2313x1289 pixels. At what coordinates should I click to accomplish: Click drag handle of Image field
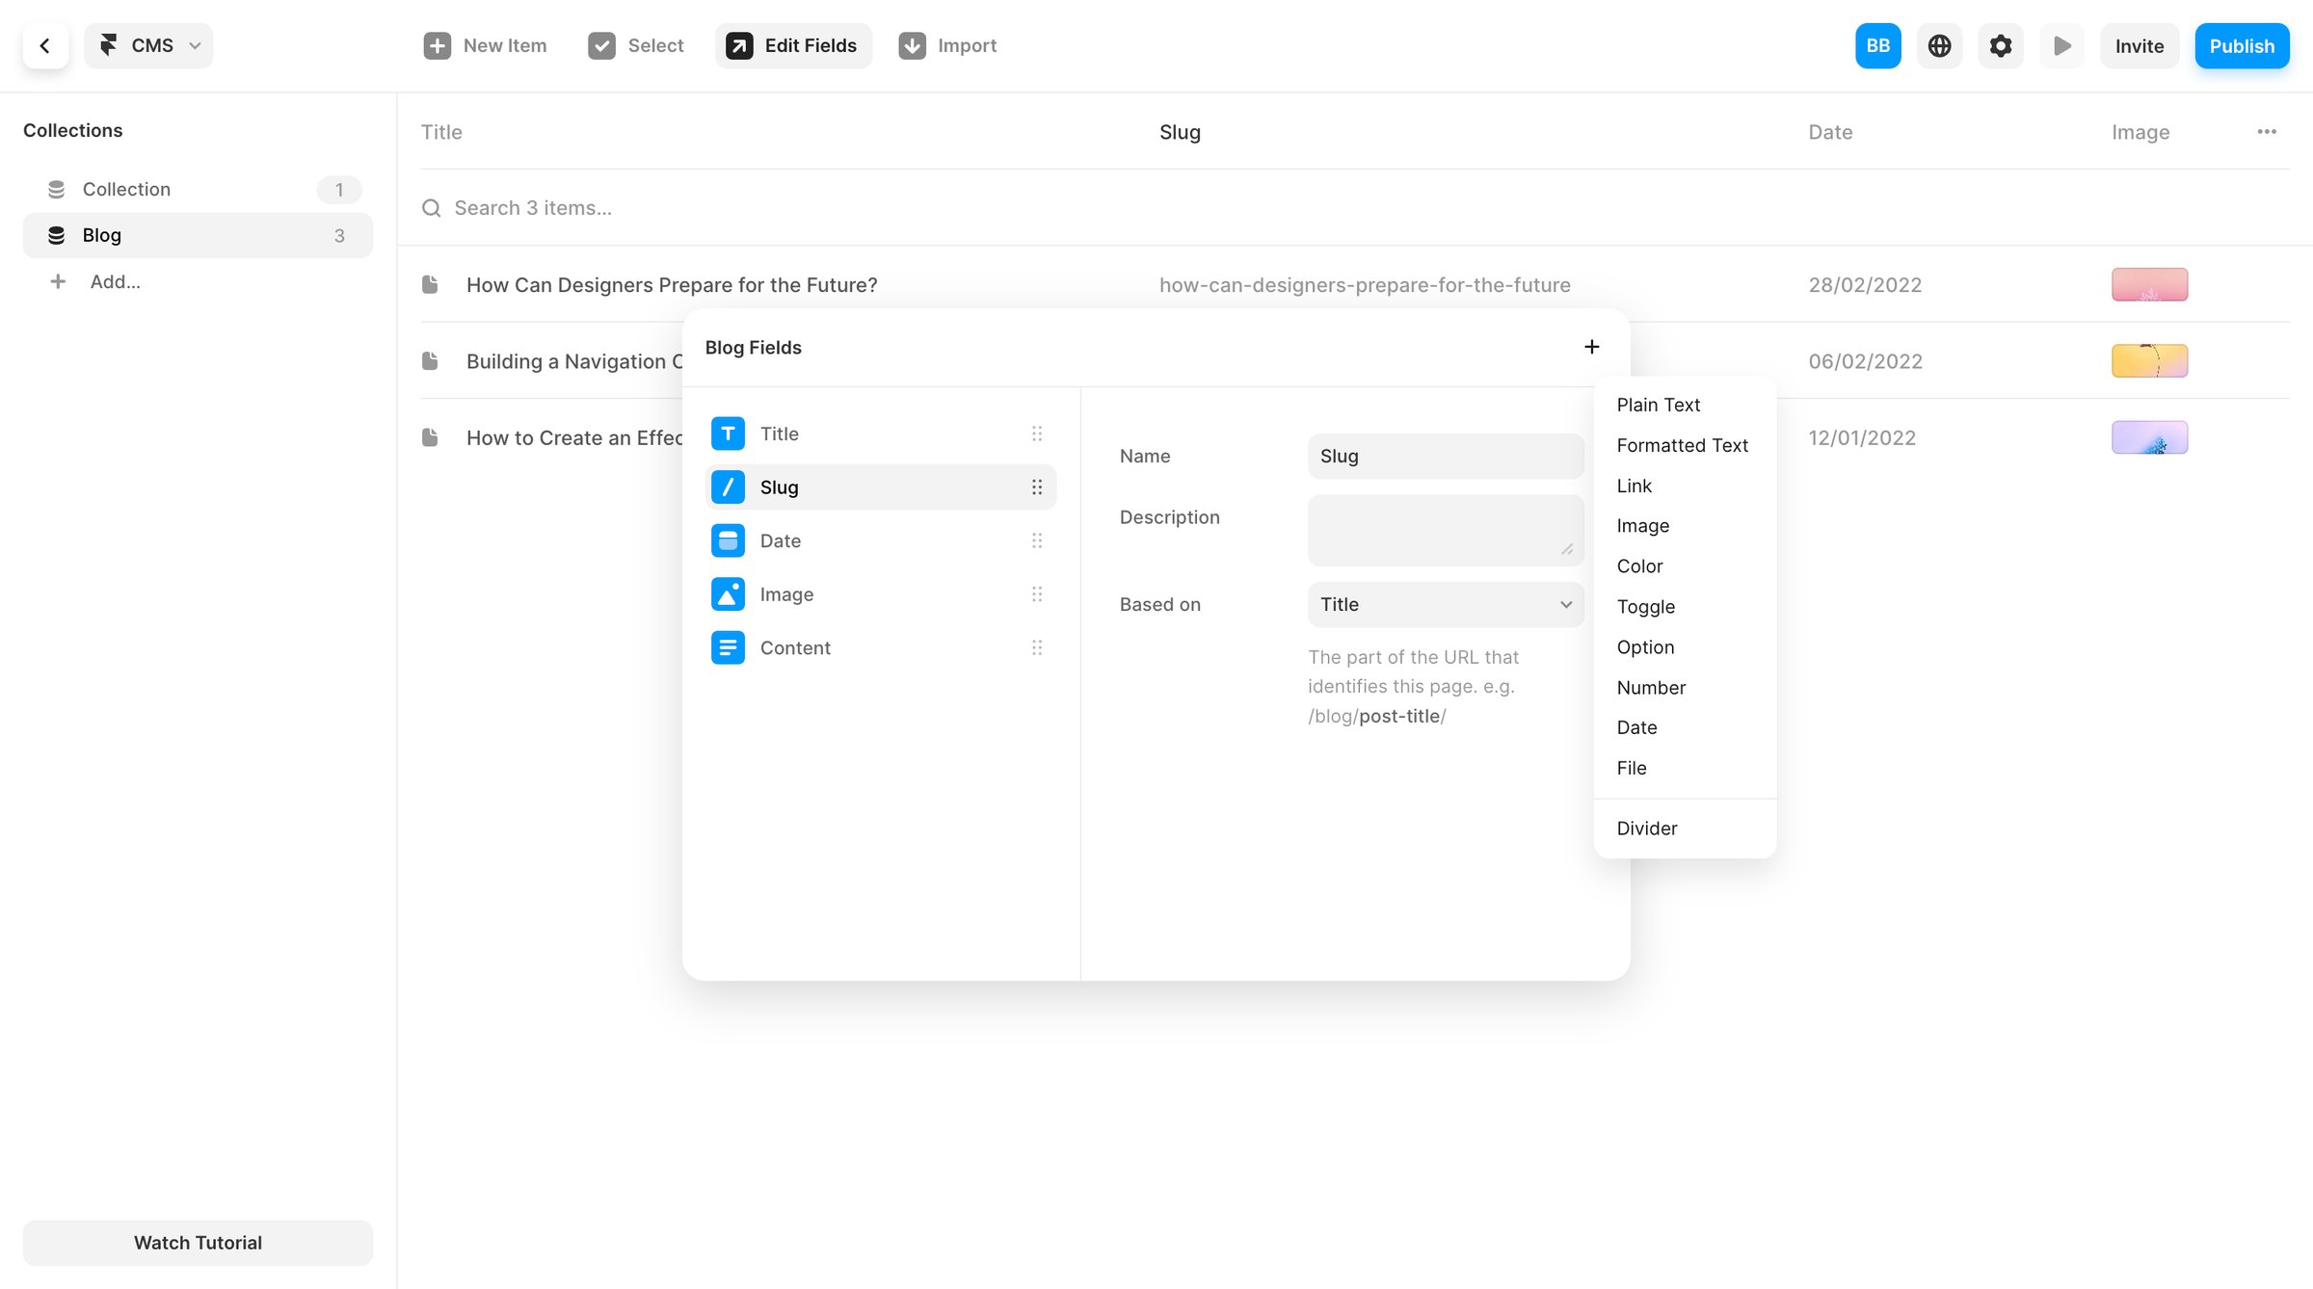[x=1037, y=594]
